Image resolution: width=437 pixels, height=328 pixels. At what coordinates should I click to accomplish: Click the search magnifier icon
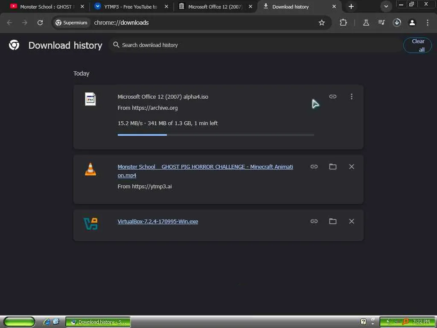116,44
